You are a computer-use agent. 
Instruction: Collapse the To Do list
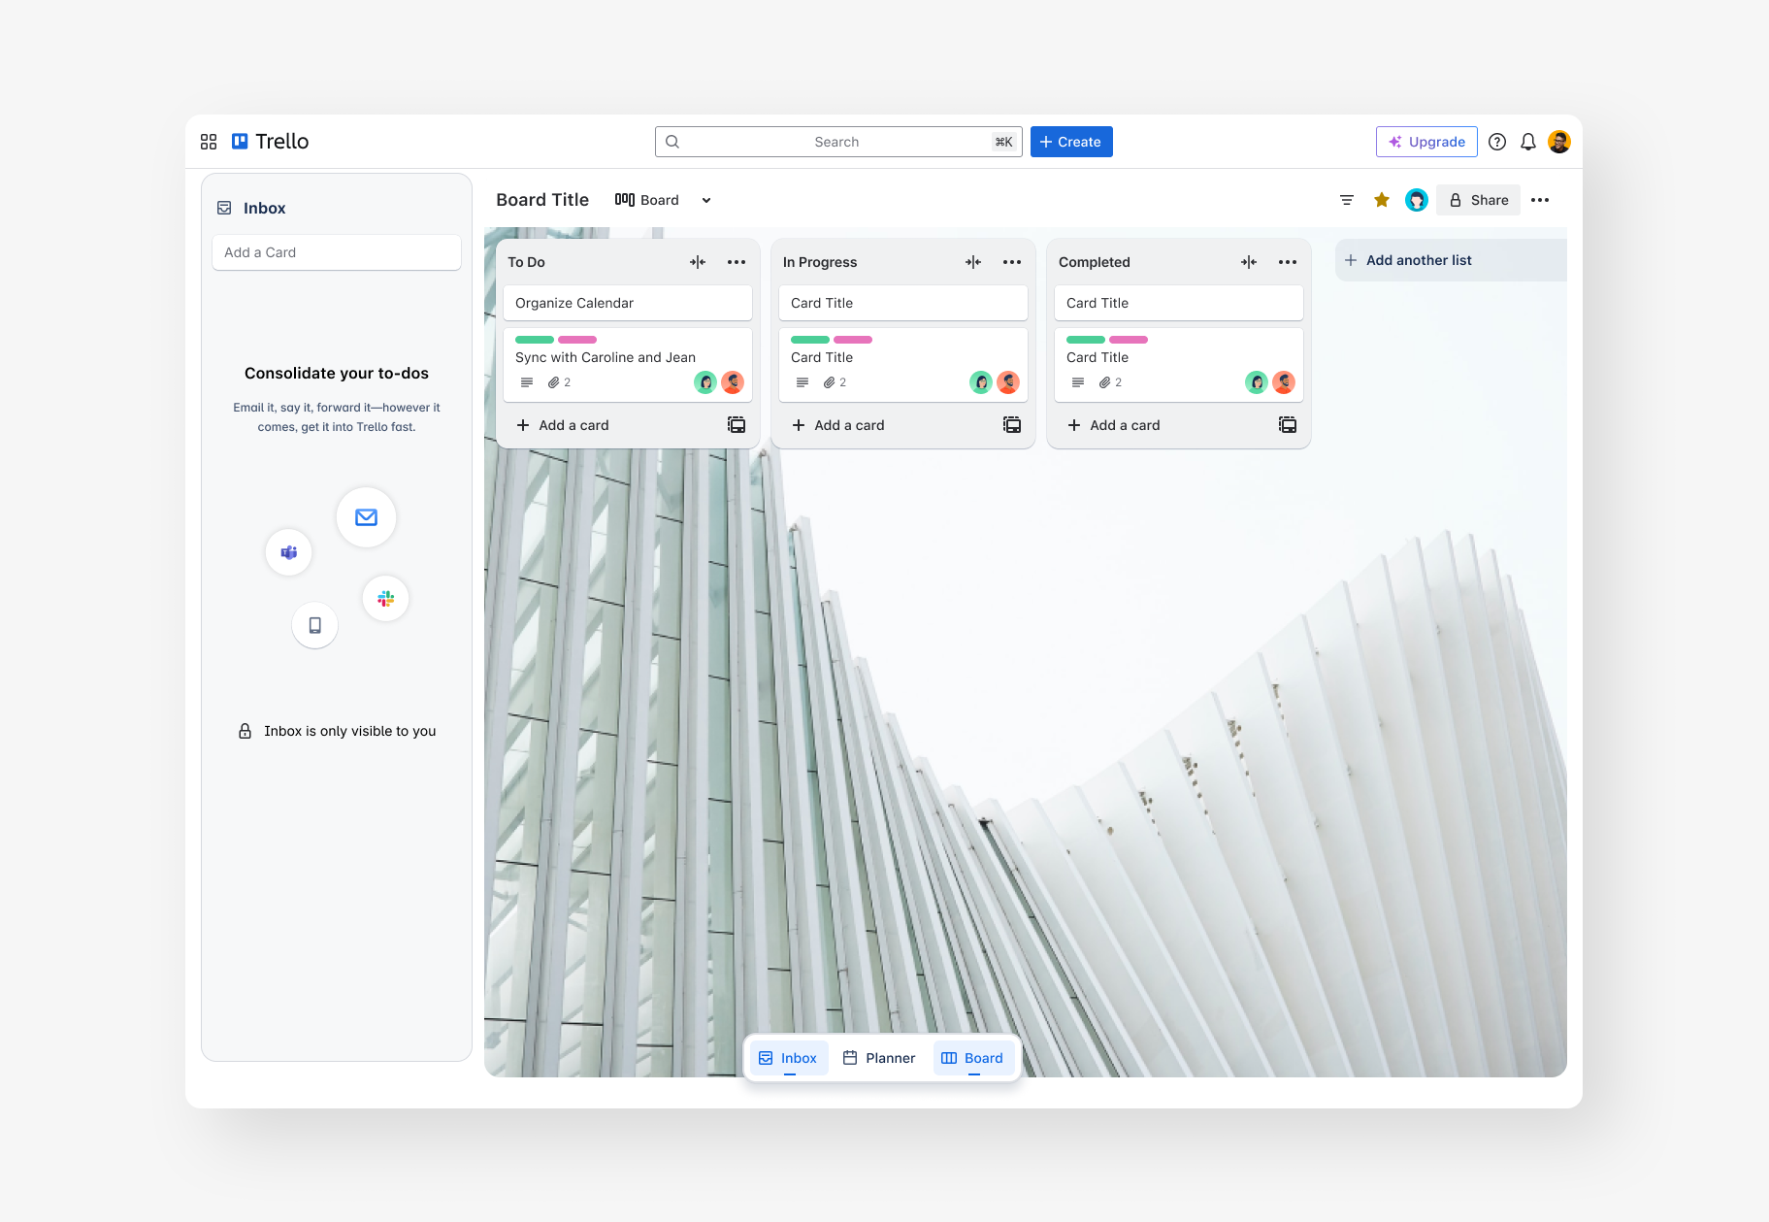(x=698, y=262)
